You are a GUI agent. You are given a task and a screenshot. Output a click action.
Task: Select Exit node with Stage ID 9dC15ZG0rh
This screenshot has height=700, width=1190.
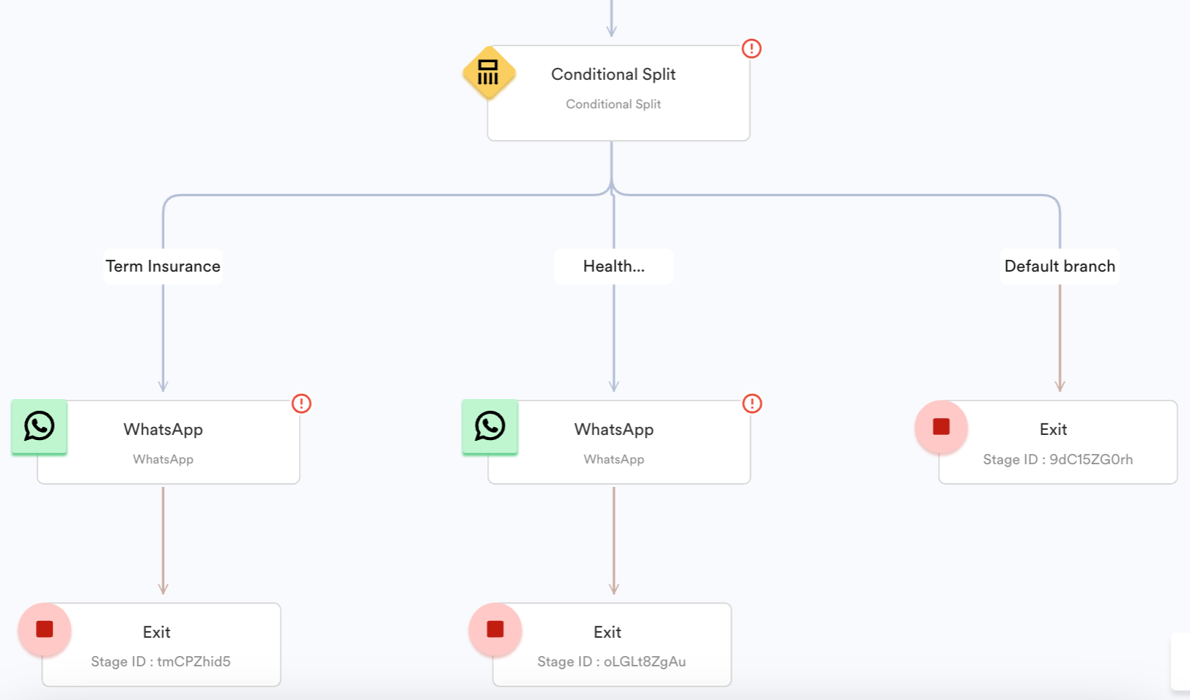click(x=1058, y=442)
